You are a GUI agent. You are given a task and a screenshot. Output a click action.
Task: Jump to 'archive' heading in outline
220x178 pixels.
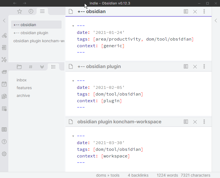pyautogui.click(x=23, y=96)
